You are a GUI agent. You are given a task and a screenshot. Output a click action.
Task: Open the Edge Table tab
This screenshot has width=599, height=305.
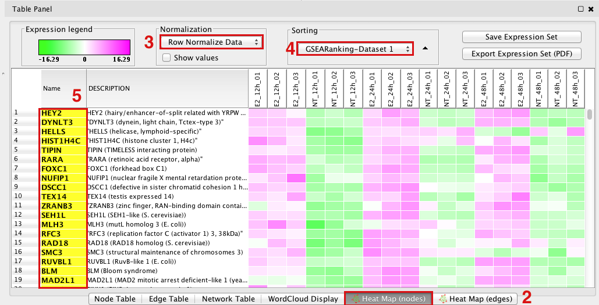point(168,299)
